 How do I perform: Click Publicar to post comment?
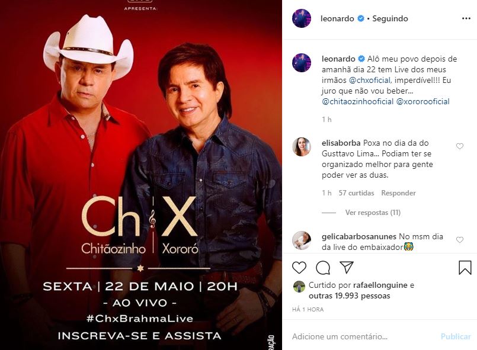456,336
